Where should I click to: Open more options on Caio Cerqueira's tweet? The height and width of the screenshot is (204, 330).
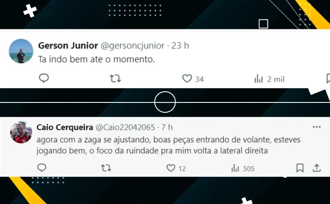point(317,127)
